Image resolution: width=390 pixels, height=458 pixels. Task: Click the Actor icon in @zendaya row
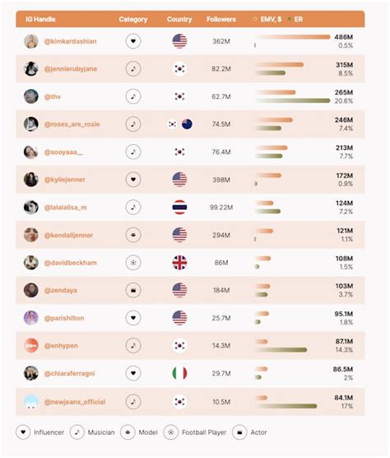click(133, 290)
